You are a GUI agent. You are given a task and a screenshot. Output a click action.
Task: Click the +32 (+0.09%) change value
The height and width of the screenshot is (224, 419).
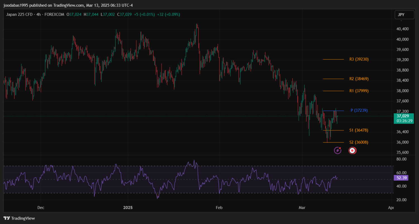click(x=169, y=14)
